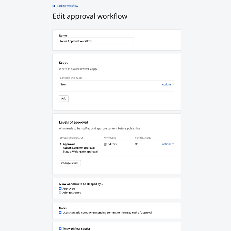Select the Editors approvers label
The width and height of the screenshot is (231, 231).
112,144
